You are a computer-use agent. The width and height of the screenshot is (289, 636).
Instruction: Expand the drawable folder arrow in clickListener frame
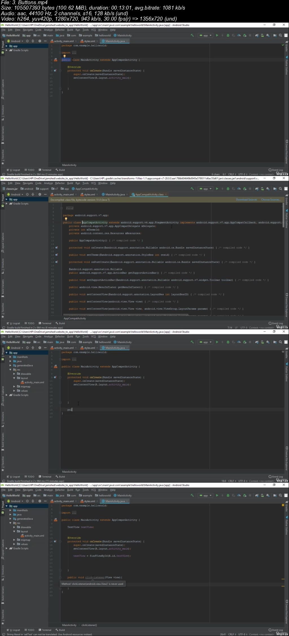14,527
